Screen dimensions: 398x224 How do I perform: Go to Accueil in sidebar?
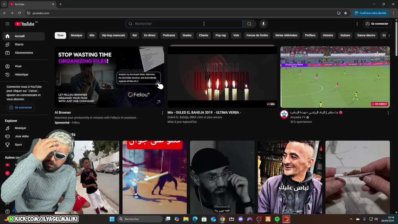[x=24, y=36]
